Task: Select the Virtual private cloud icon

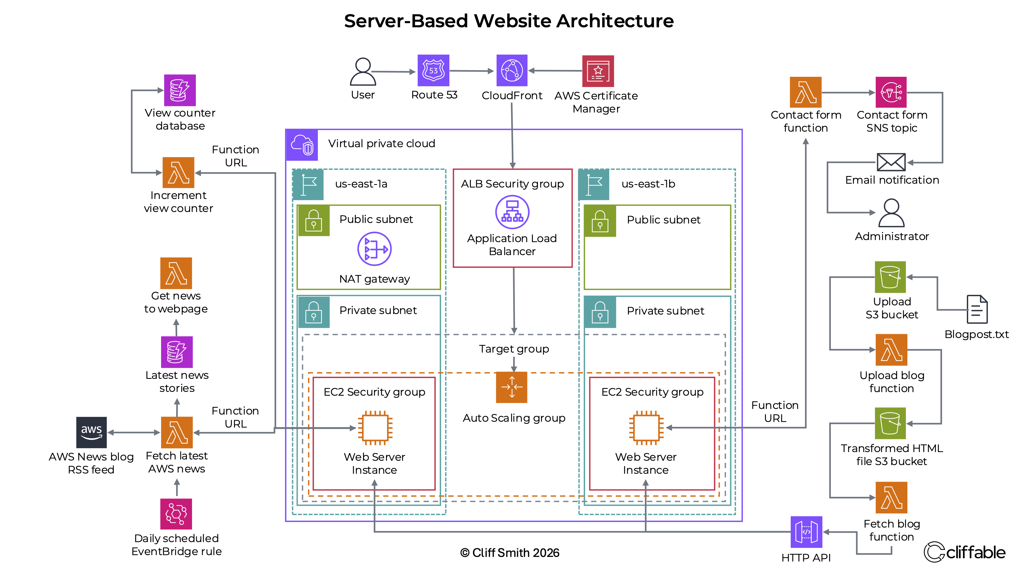Action: [x=302, y=145]
